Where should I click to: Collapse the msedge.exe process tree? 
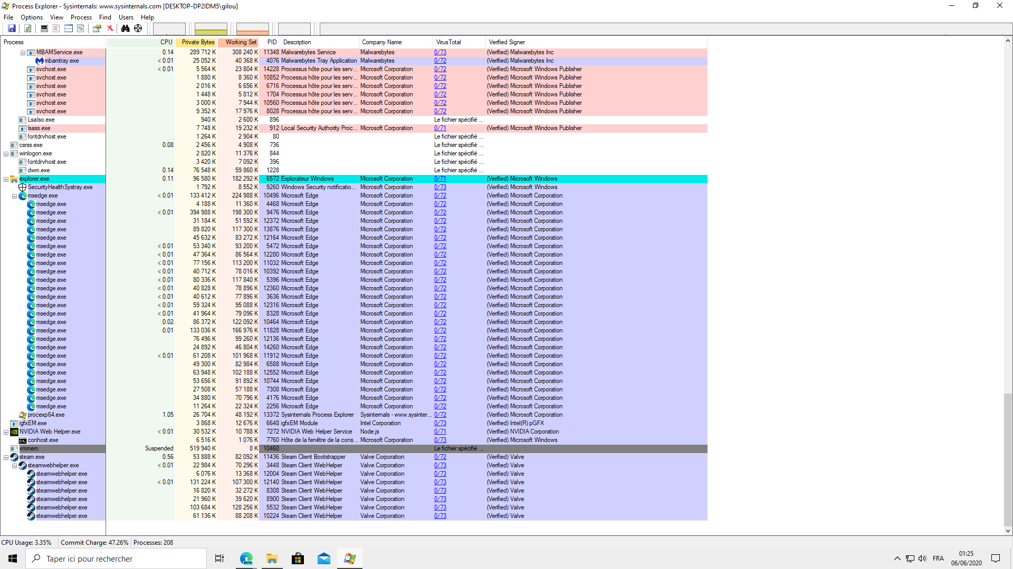click(x=15, y=196)
